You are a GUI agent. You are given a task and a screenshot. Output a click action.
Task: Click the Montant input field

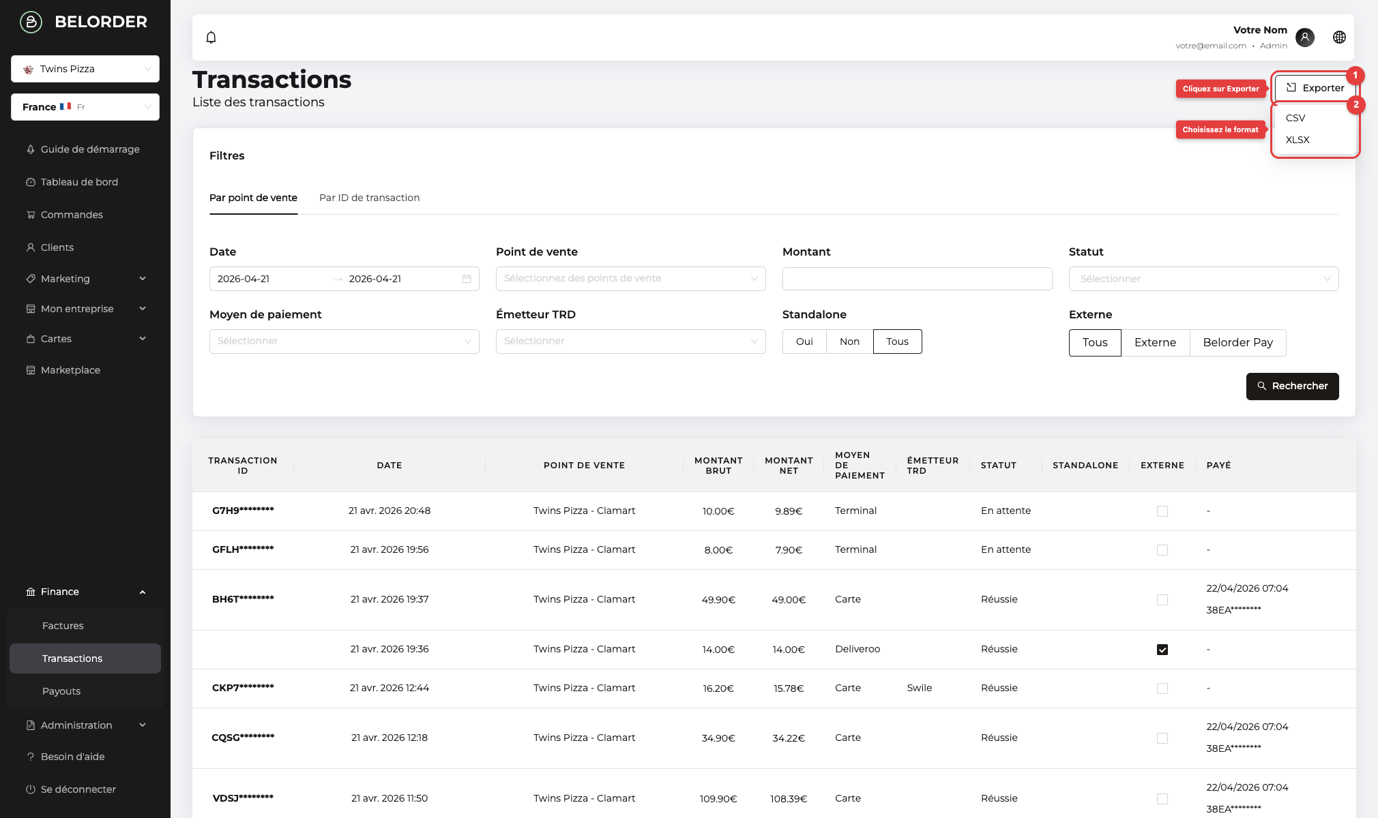coord(917,279)
